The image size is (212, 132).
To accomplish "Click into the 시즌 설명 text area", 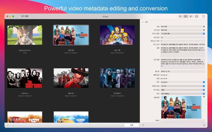I will click(183, 64).
